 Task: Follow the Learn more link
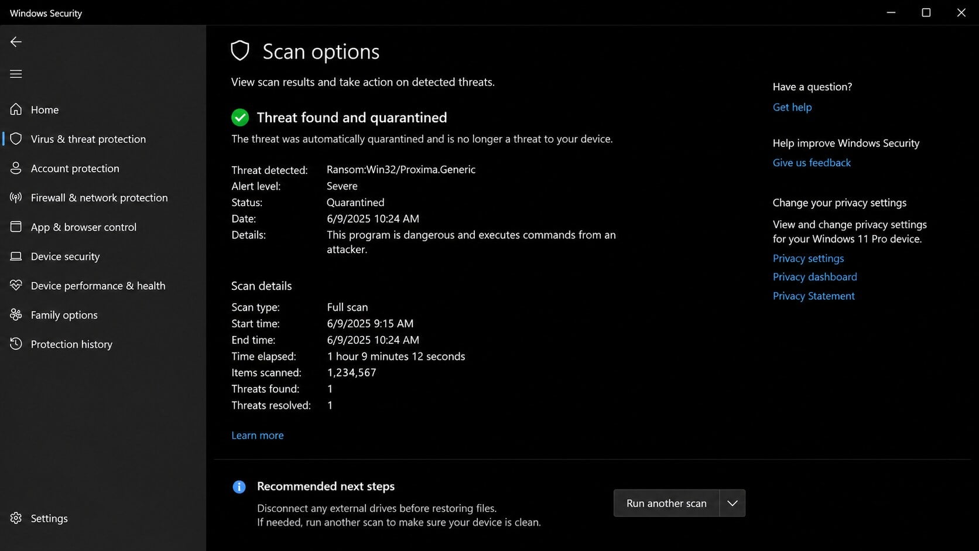257,435
